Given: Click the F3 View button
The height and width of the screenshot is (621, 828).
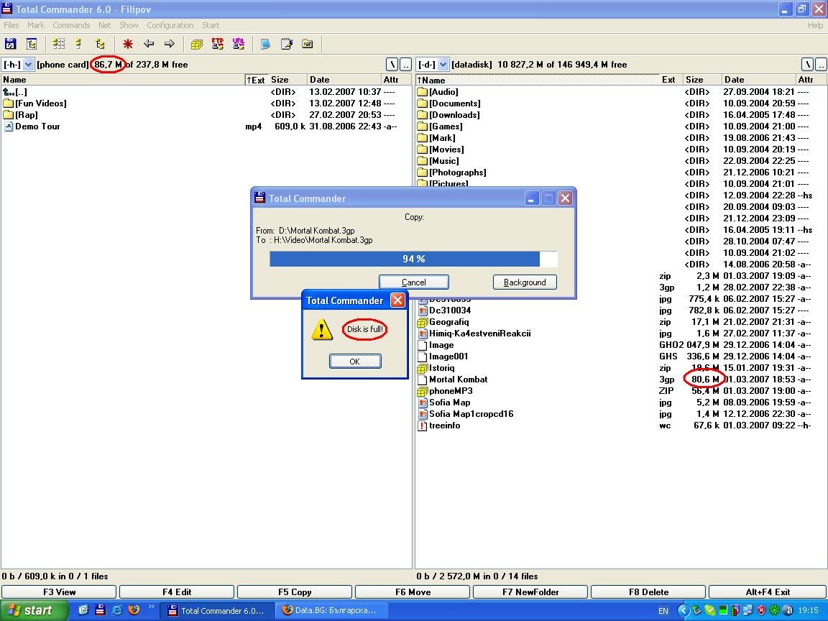Looking at the screenshot, I should pos(59,592).
